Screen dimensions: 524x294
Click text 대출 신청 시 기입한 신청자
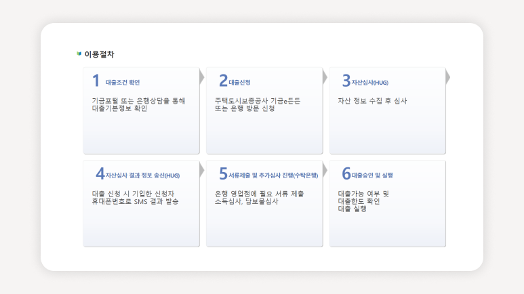coord(133,194)
